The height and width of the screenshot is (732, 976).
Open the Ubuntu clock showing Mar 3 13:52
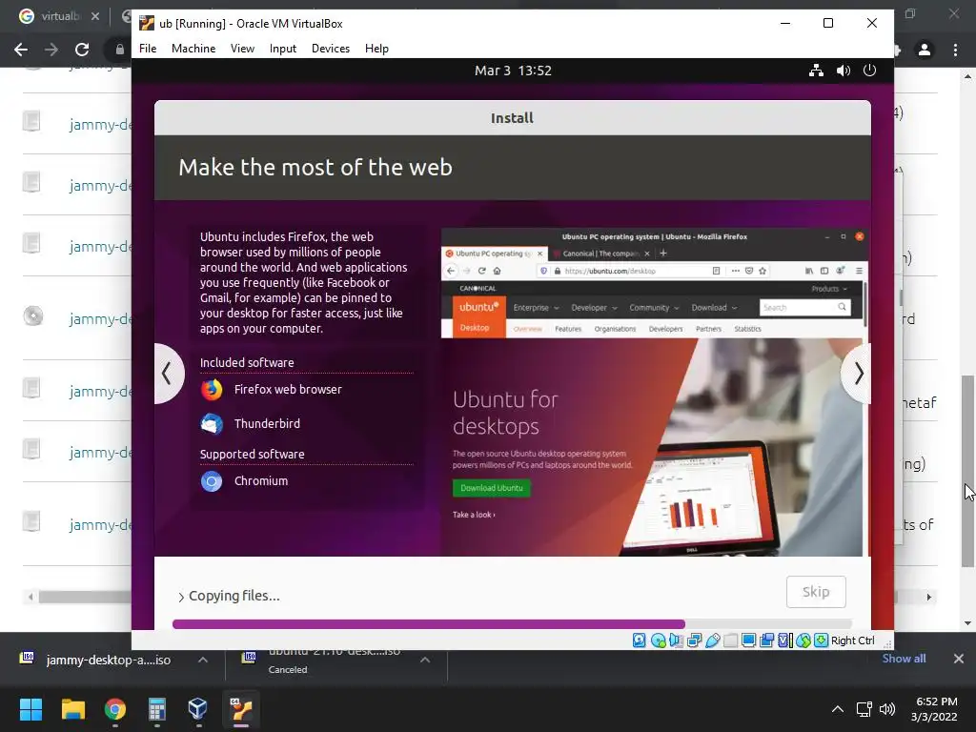pos(513,71)
